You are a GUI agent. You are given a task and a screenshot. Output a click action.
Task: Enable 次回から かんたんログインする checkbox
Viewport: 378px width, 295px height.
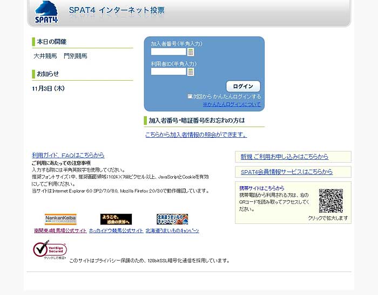point(190,96)
